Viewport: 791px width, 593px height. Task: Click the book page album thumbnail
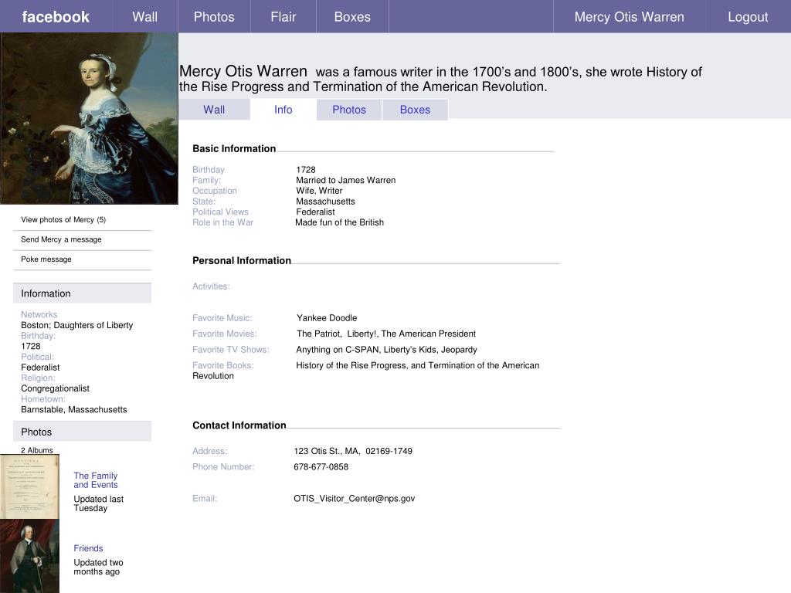pyautogui.click(x=29, y=486)
